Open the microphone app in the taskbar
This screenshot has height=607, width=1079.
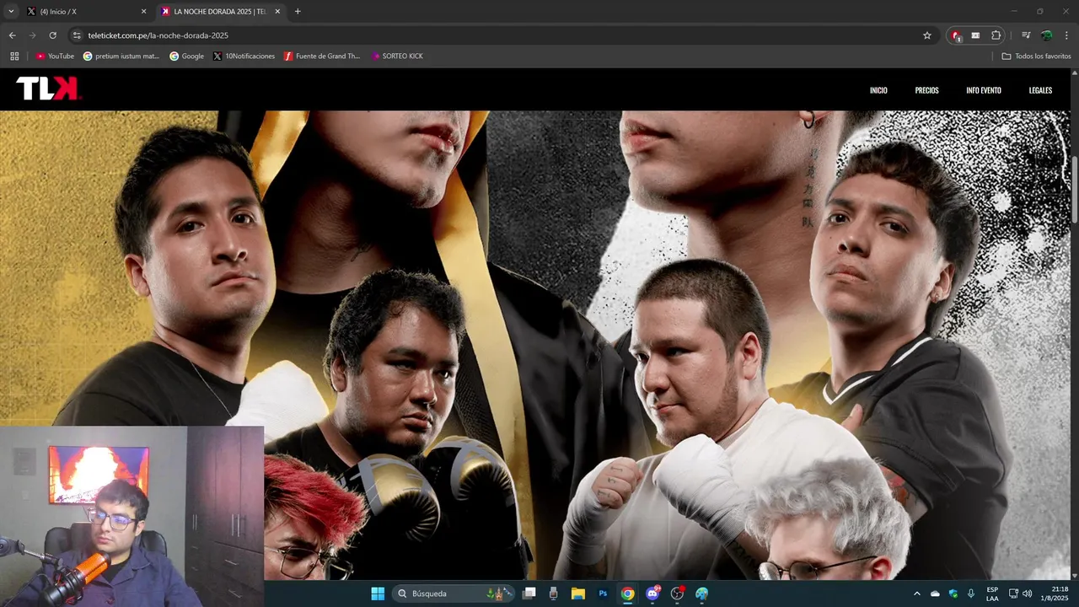tap(553, 594)
